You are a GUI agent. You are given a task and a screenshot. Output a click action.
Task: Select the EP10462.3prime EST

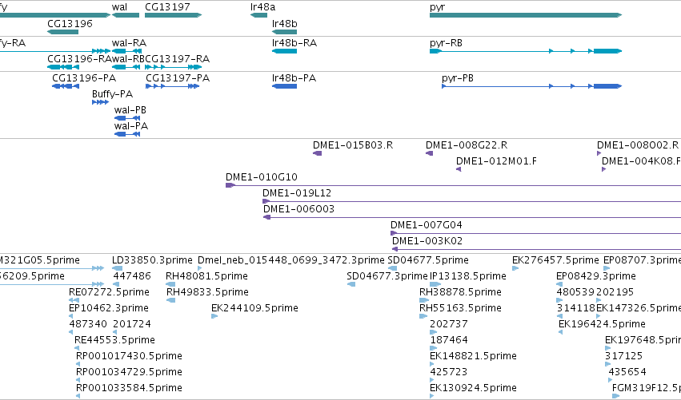point(70,316)
